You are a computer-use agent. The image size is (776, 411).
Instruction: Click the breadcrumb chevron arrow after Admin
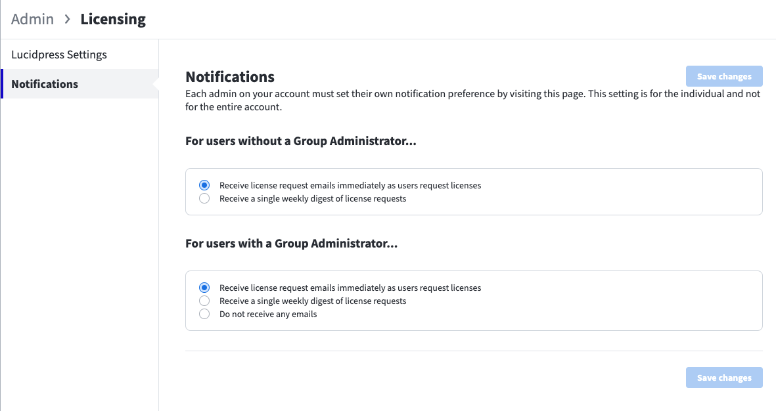[x=67, y=19]
